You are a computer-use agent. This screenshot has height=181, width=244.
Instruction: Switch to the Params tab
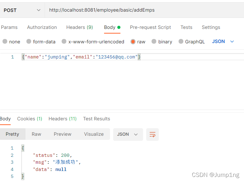9,27
